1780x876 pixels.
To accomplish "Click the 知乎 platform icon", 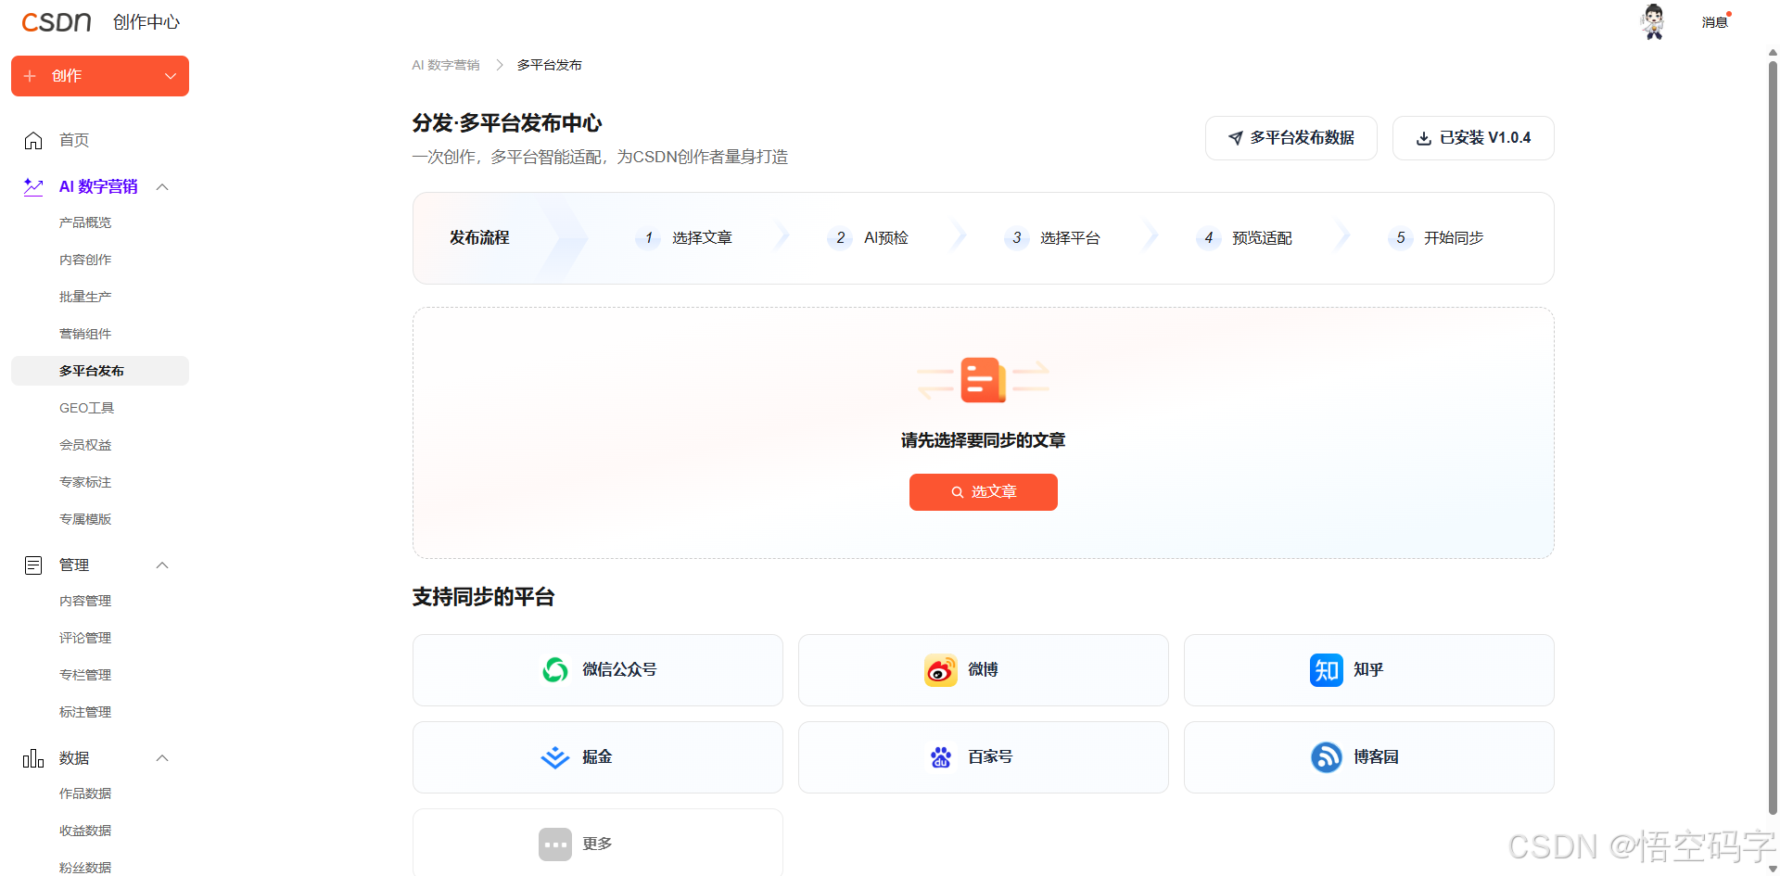I will (x=1326, y=669).
